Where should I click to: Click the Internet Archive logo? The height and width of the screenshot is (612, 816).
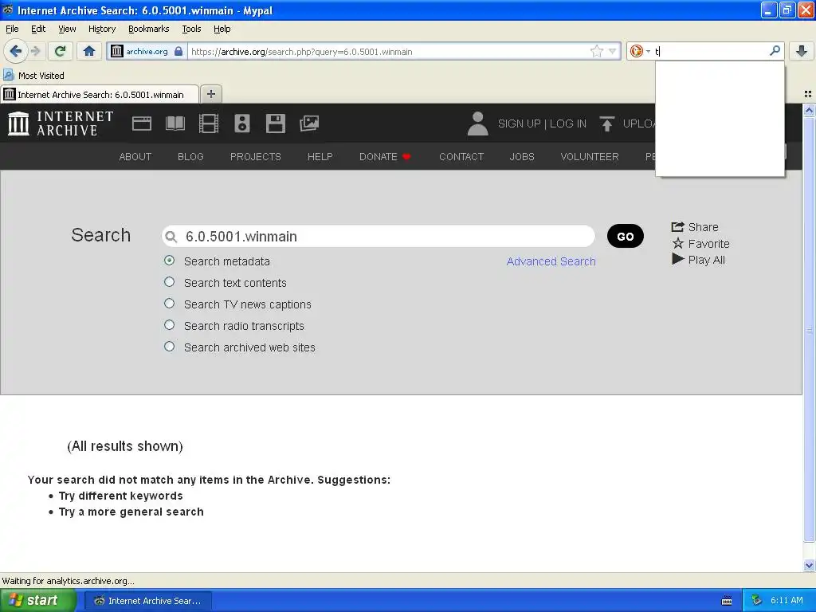pos(61,124)
